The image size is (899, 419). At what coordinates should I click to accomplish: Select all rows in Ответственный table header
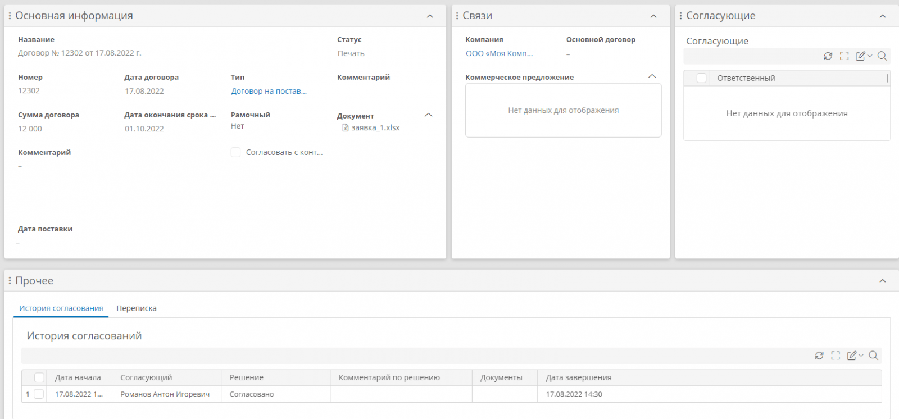[x=701, y=78]
